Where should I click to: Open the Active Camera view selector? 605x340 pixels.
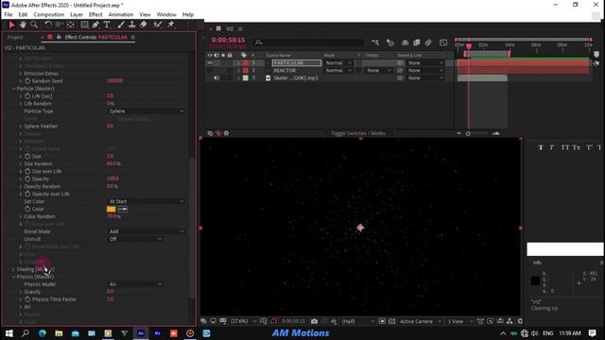click(420, 321)
